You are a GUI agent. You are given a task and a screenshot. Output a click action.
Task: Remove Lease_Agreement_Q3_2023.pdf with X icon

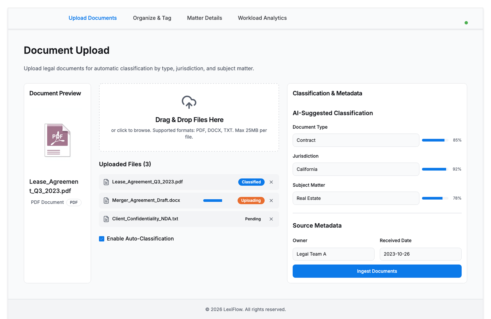pos(271,182)
